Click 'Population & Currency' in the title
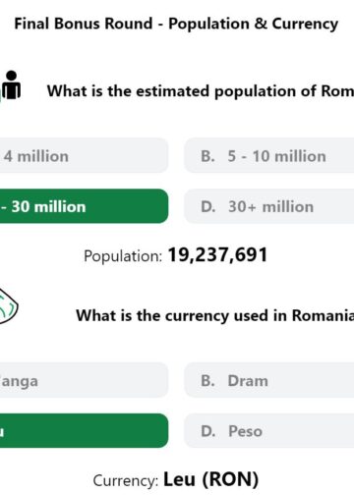The height and width of the screenshot is (495, 354). pyautogui.click(x=253, y=25)
